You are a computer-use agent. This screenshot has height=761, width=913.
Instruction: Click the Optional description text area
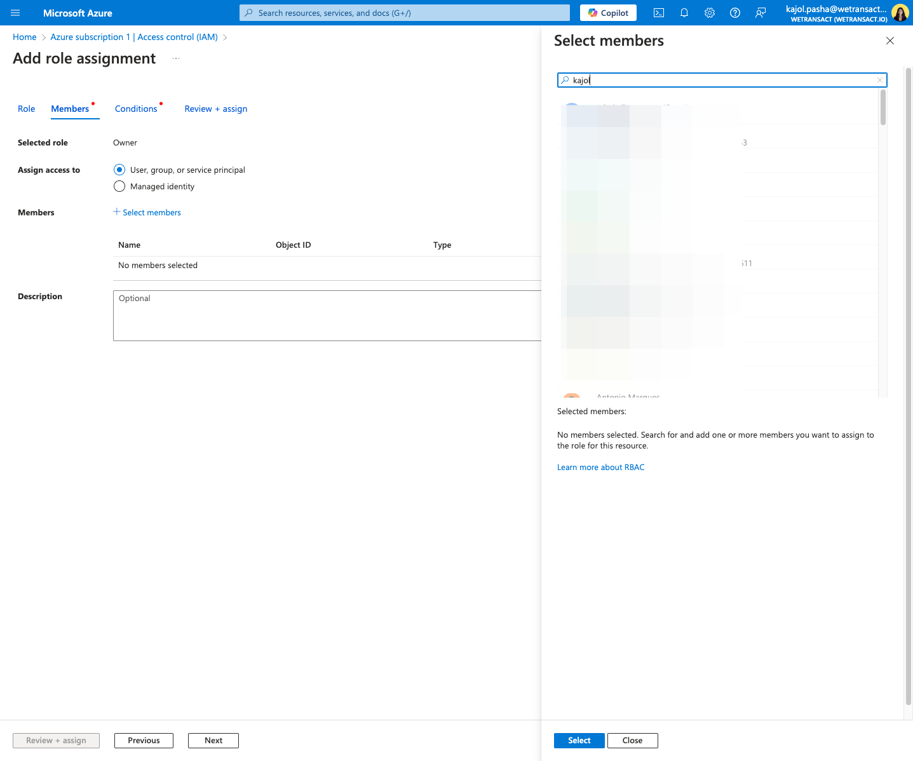[x=327, y=316]
